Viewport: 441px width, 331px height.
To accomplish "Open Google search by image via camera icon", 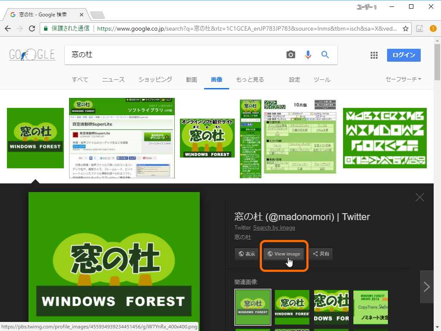I will (290, 55).
